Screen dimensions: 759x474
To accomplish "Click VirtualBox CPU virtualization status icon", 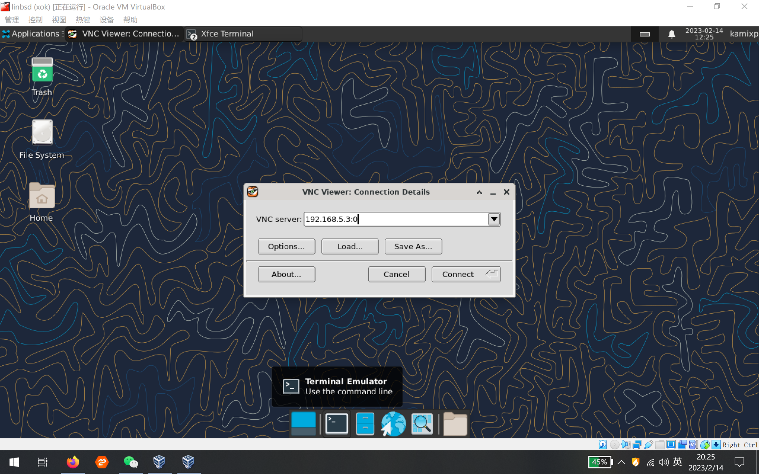I will pyautogui.click(x=693, y=445).
